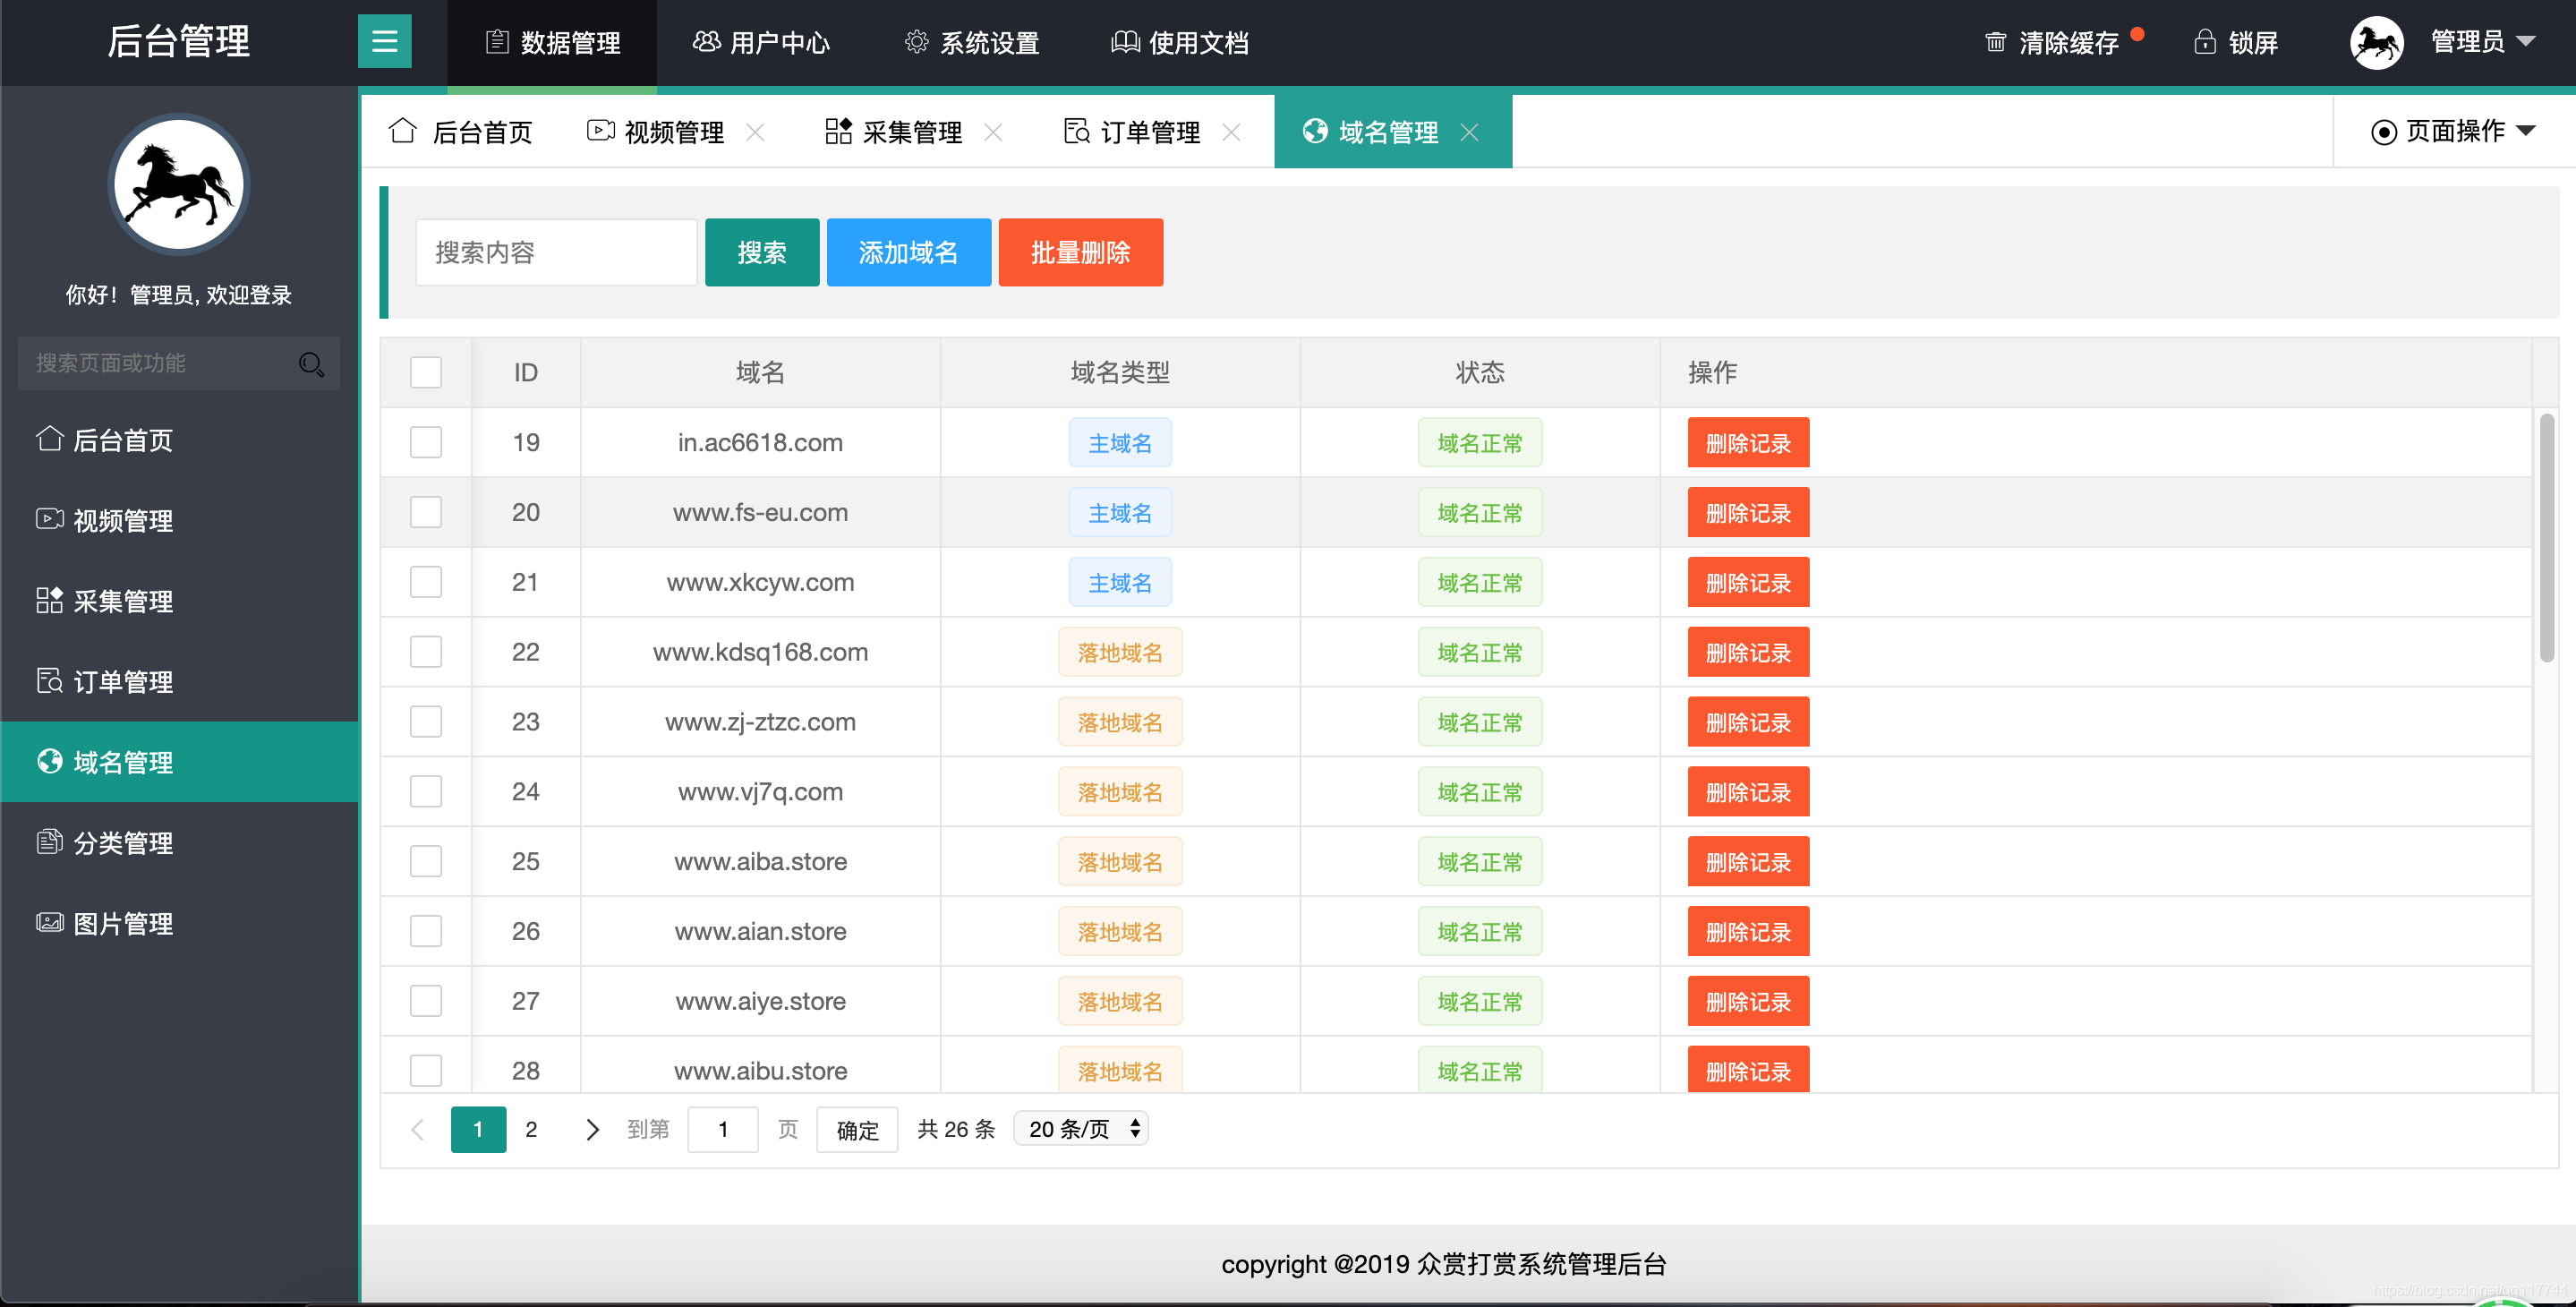
Task: Check the row for www.kdsq168.com
Action: [425, 652]
